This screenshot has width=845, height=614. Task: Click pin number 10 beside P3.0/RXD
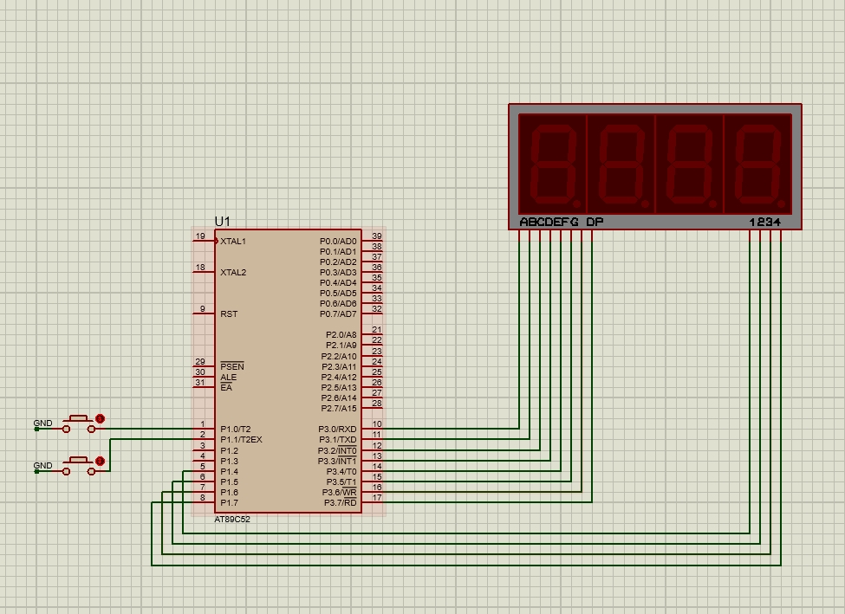[x=377, y=423]
